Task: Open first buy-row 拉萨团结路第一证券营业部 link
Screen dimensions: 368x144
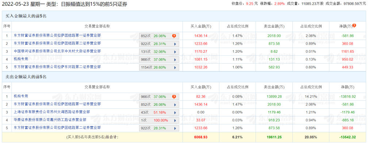Action: [x=57, y=36]
